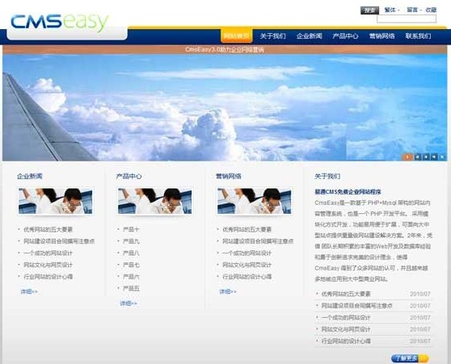Open 一个成功的网站设计 in 企业新闻 list
Screen dimensions: 451x364
(x=48, y=253)
